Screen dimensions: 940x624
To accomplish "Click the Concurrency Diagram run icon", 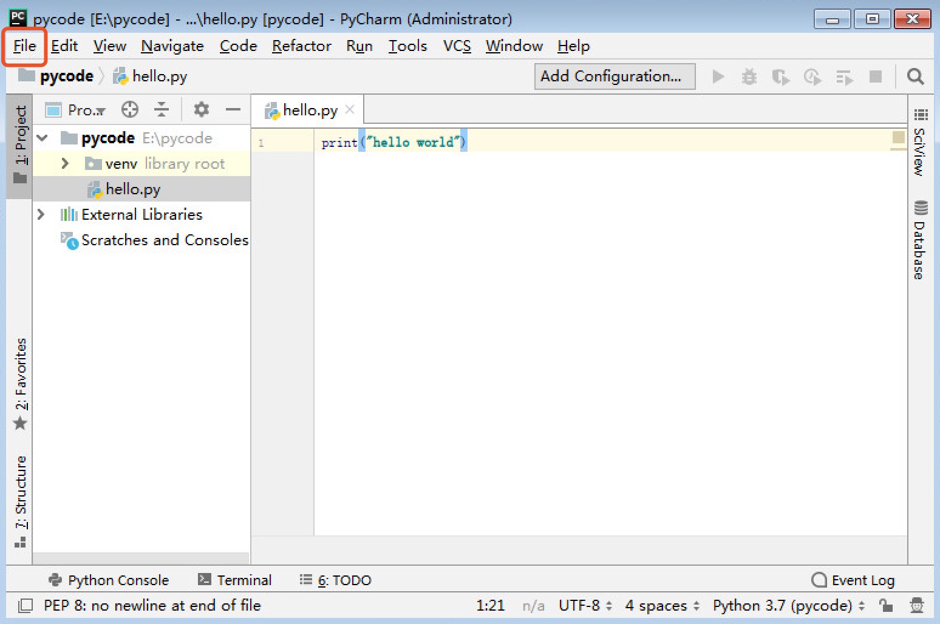I will tap(844, 77).
